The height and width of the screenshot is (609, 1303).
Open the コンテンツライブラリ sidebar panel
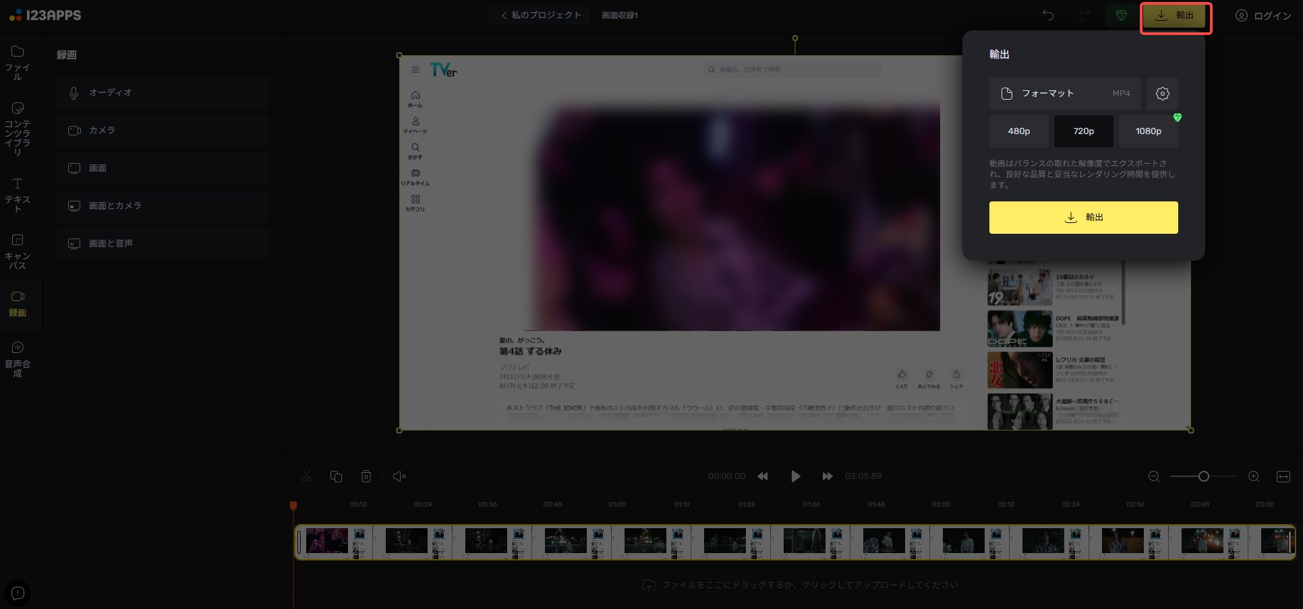point(18,128)
